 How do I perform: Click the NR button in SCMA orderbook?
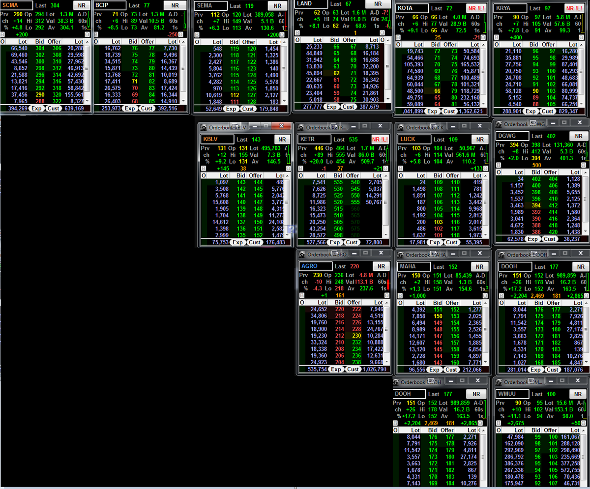click(x=81, y=5)
